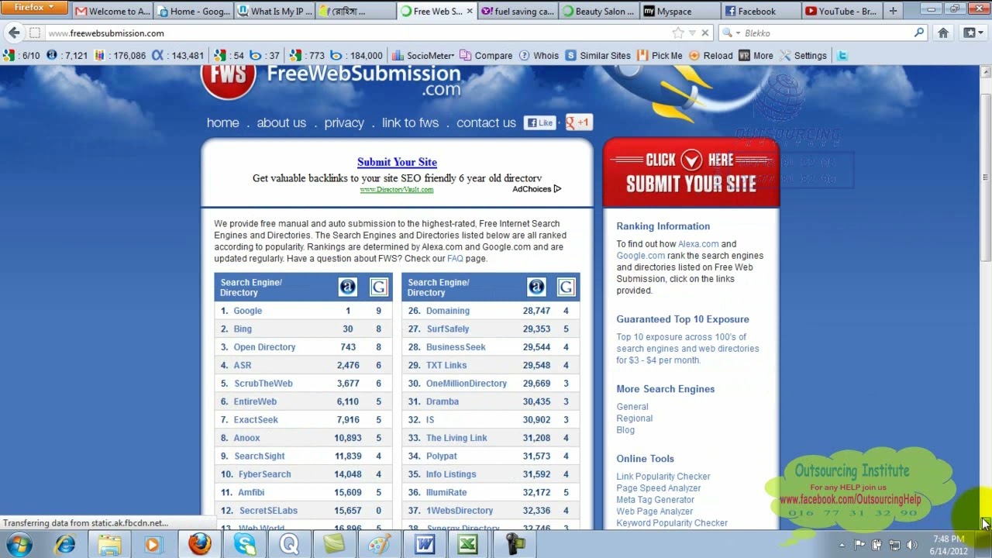992x558 pixels.
Task: Bookmark this page with star icon
Action: [678, 33]
